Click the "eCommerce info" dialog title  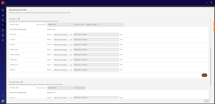point(18,10)
